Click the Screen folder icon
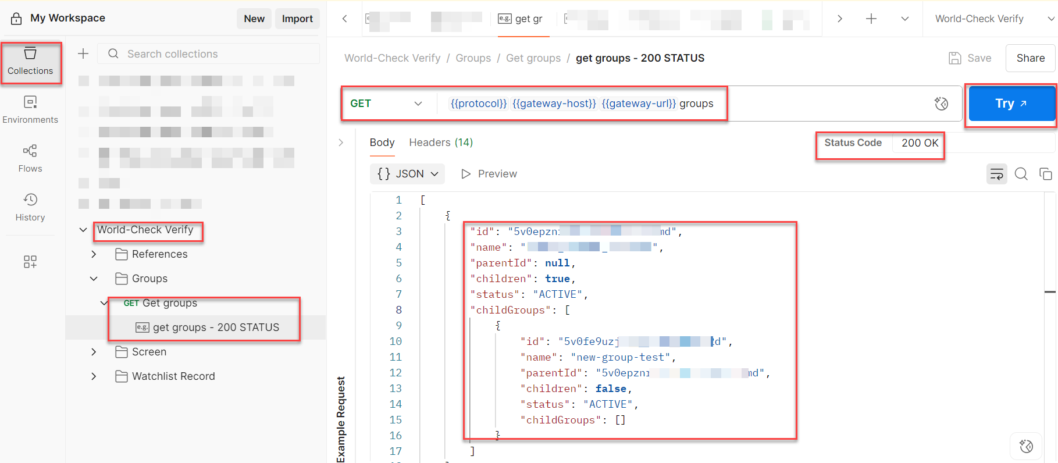1058x463 pixels. [x=122, y=352]
